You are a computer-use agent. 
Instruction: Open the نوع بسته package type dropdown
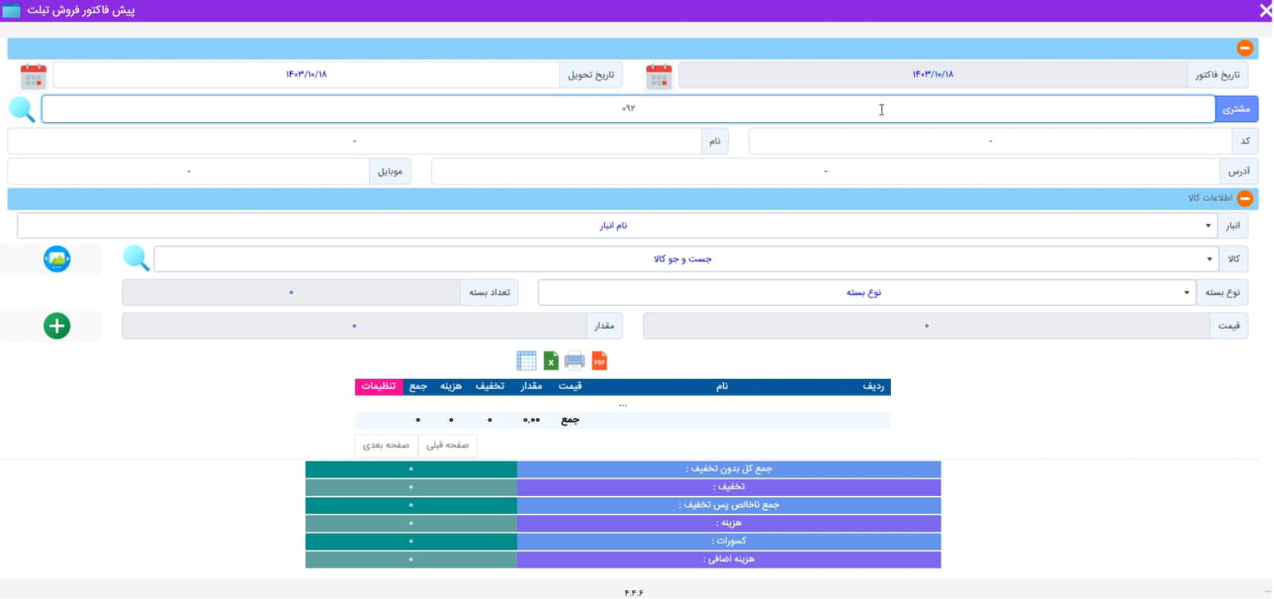(x=866, y=292)
